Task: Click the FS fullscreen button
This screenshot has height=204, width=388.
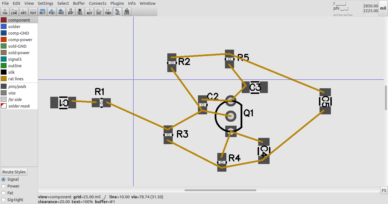Action: (x=384, y=190)
